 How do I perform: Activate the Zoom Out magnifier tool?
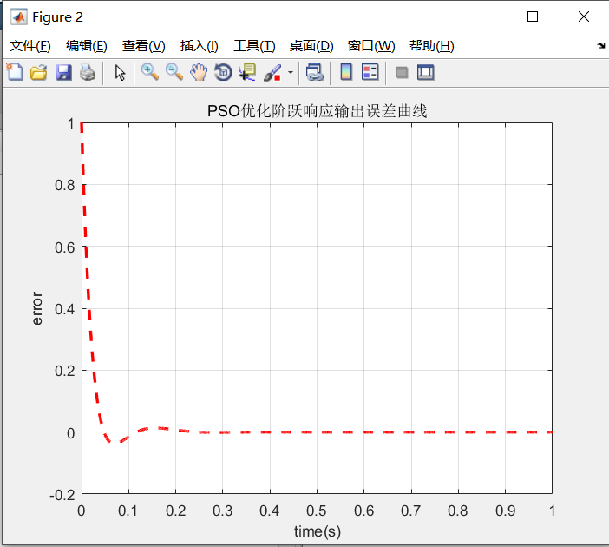pos(174,72)
